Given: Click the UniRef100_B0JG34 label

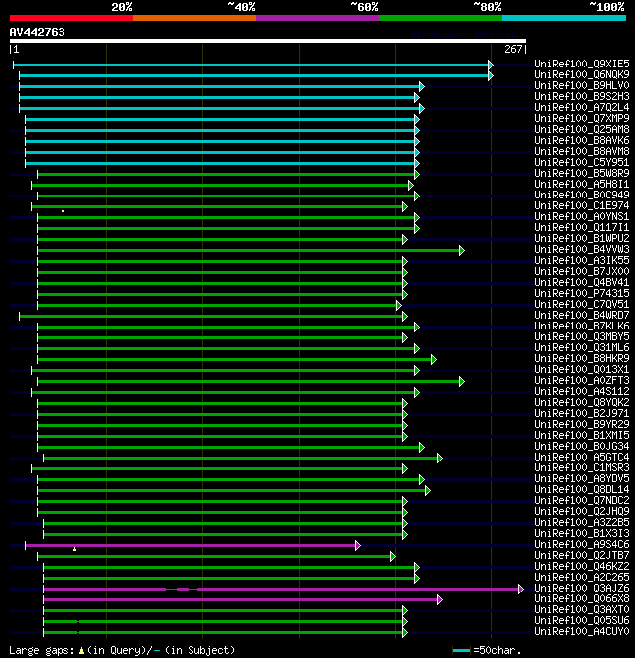Looking at the screenshot, I should coord(581,446).
